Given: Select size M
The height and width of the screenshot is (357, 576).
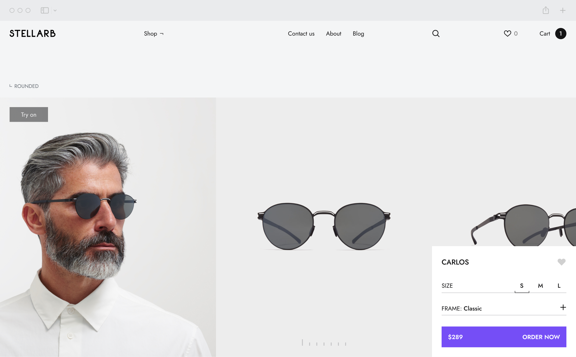Looking at the screenshot, I should click(540, 286).
